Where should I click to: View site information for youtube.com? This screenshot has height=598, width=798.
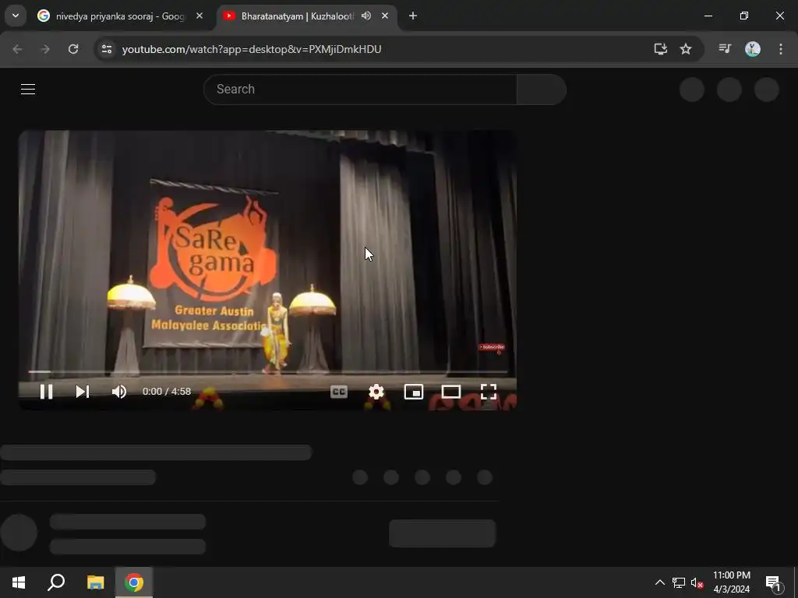107,49
